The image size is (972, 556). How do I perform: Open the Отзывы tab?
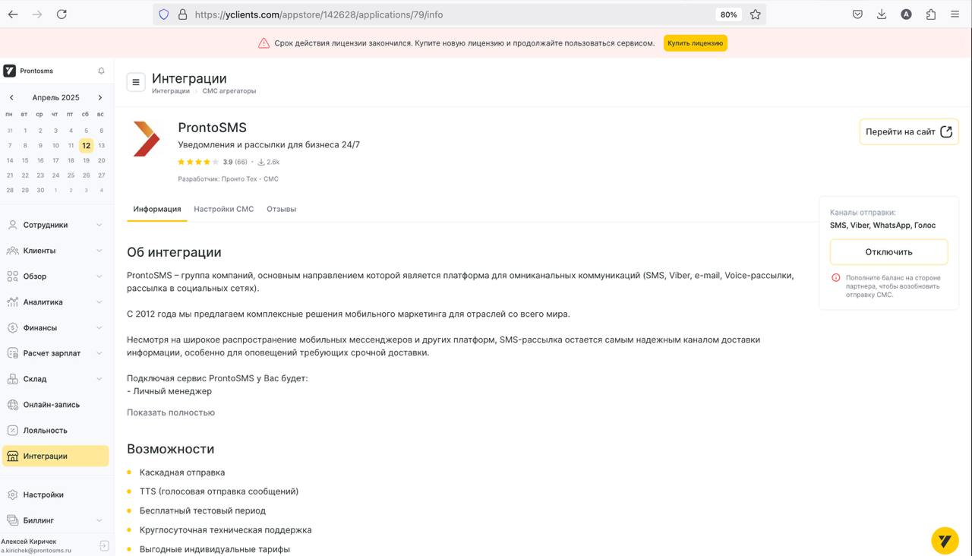[x=281, y=209]
